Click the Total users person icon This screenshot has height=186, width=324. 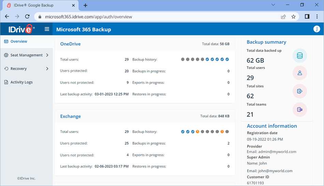[300, 73]
